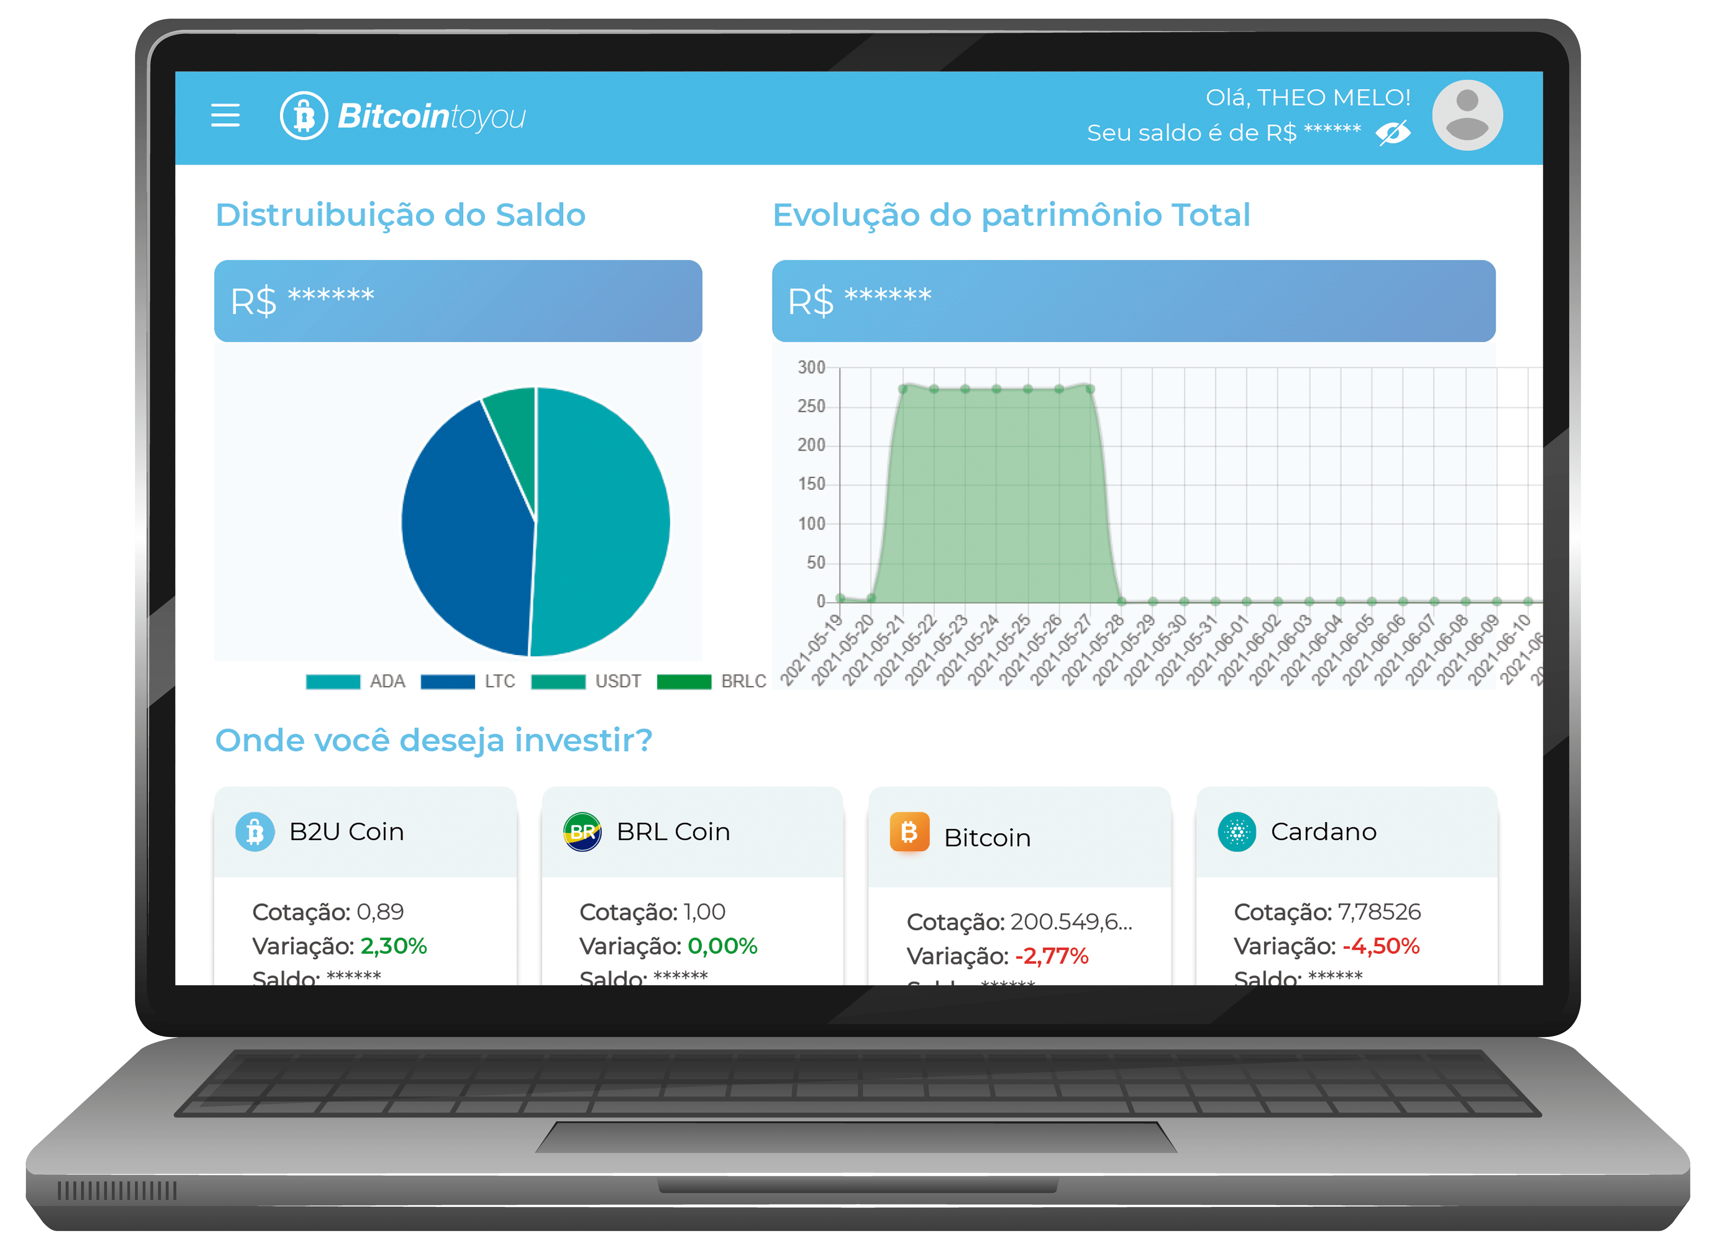Screen dimensions: 1716x1250
Task: Click 'Distruibuição do Saldo' heading
Action: [401, 216]
